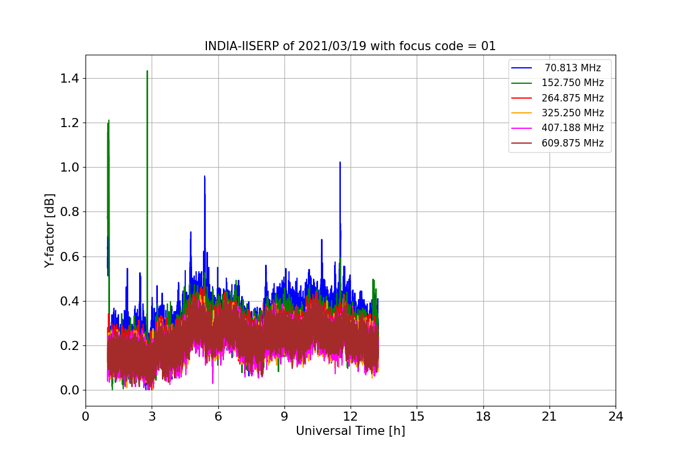Click the x-axis tick label 21
This screenshot has height=456, width=684.
pos(549,416)
